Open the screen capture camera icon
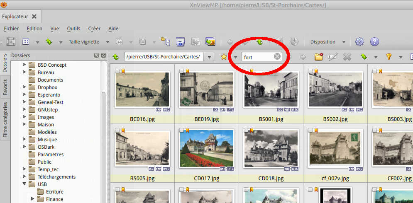Image resolution: width=413 pixels, height=203 pixels. (181, 42)
